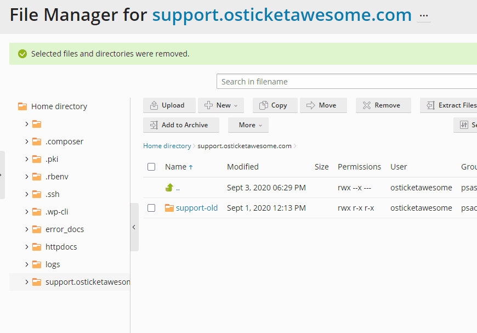This screenshot has height=333, width=477.
Task: Click the User column header
Action: pos(399,167)
